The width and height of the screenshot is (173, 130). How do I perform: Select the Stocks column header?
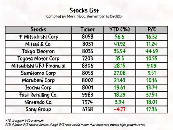(38, 29)
